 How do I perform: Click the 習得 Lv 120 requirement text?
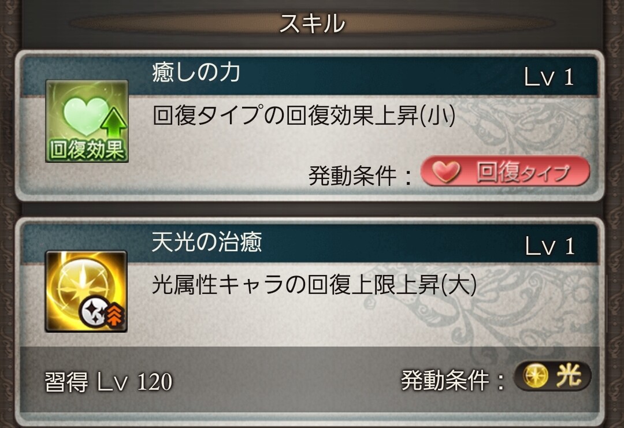108,382
